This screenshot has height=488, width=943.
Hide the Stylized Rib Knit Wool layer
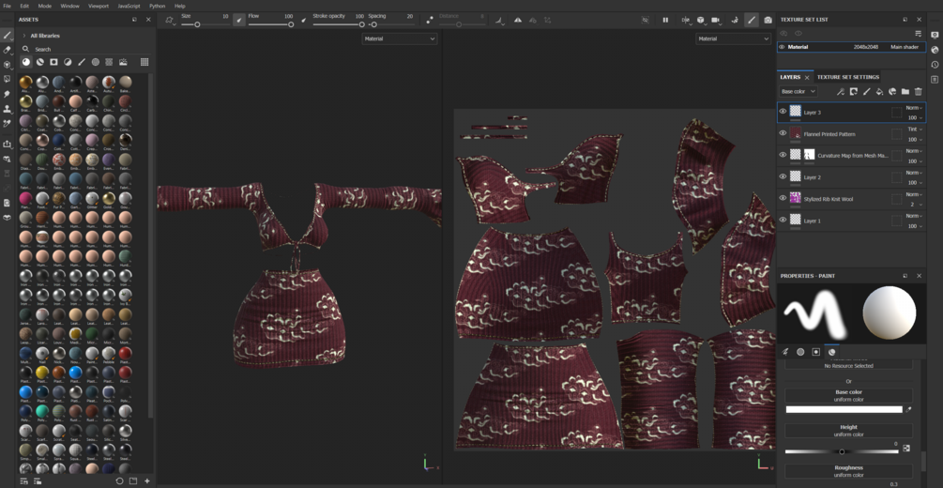point(783,198)
